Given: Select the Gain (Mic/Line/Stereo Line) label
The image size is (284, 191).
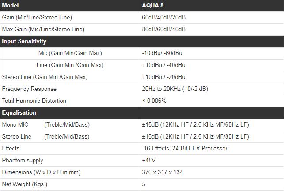Looking at the screenshot, I should pos(37,18).
